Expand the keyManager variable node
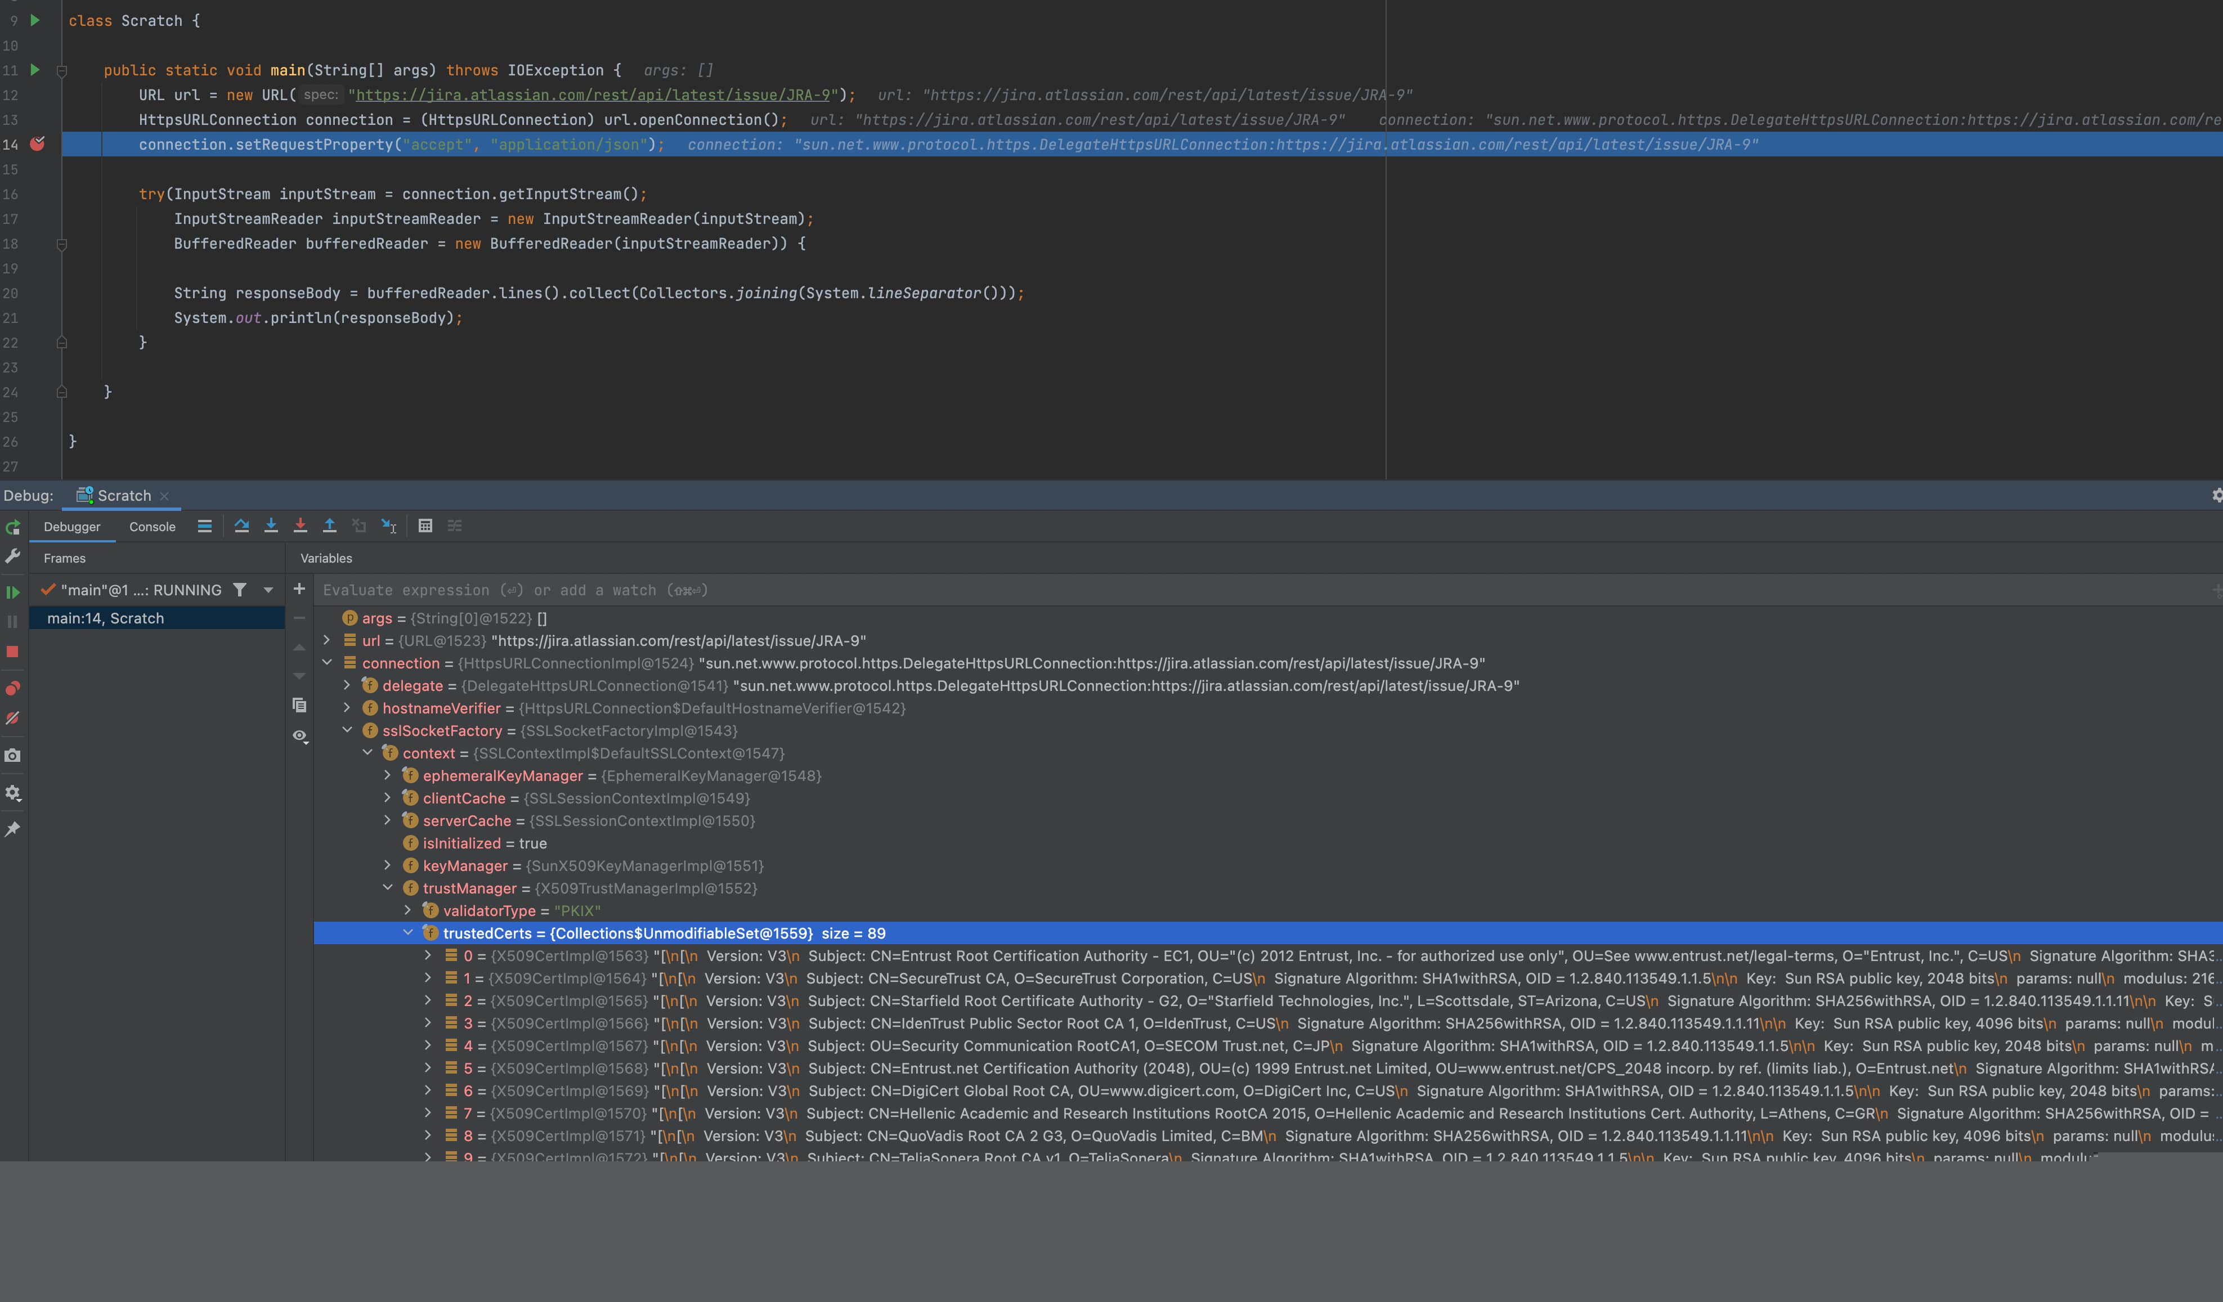Screen dimensions: 2223x1302 387,865
